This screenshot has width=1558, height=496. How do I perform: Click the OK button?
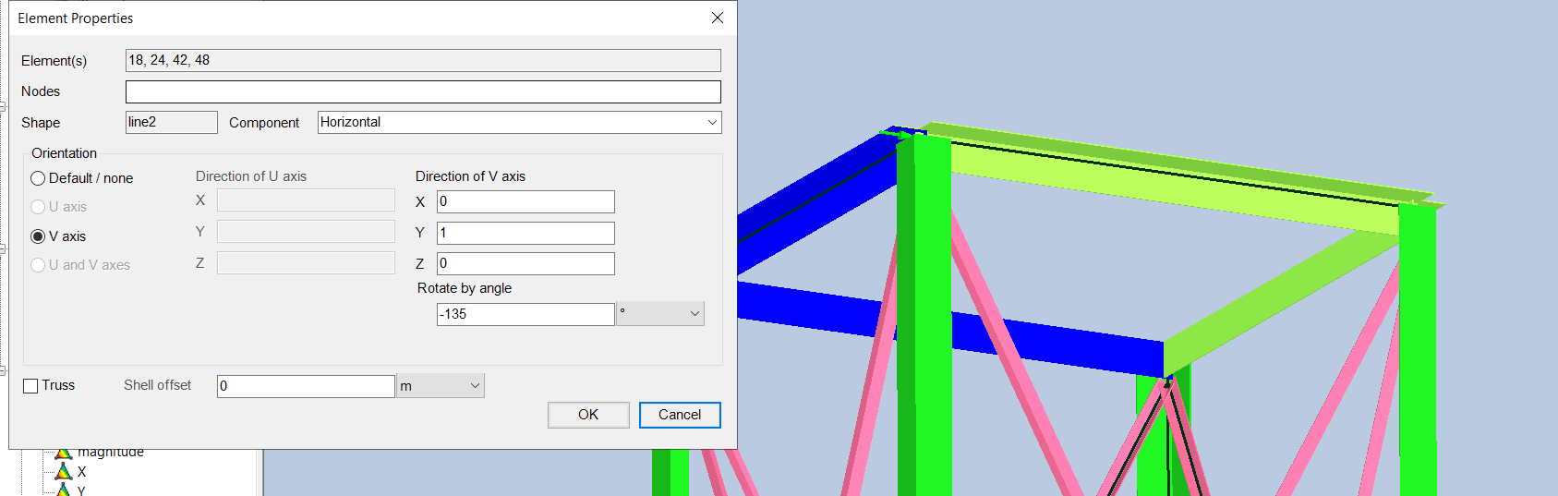click(588, 415)
